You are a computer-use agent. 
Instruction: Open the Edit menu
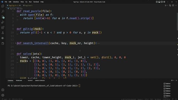(x=10, y=2)
